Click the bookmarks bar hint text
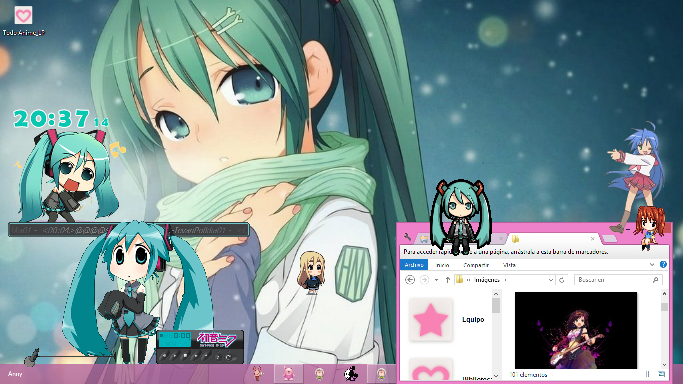683x384 pixels. tap(506, 252)
